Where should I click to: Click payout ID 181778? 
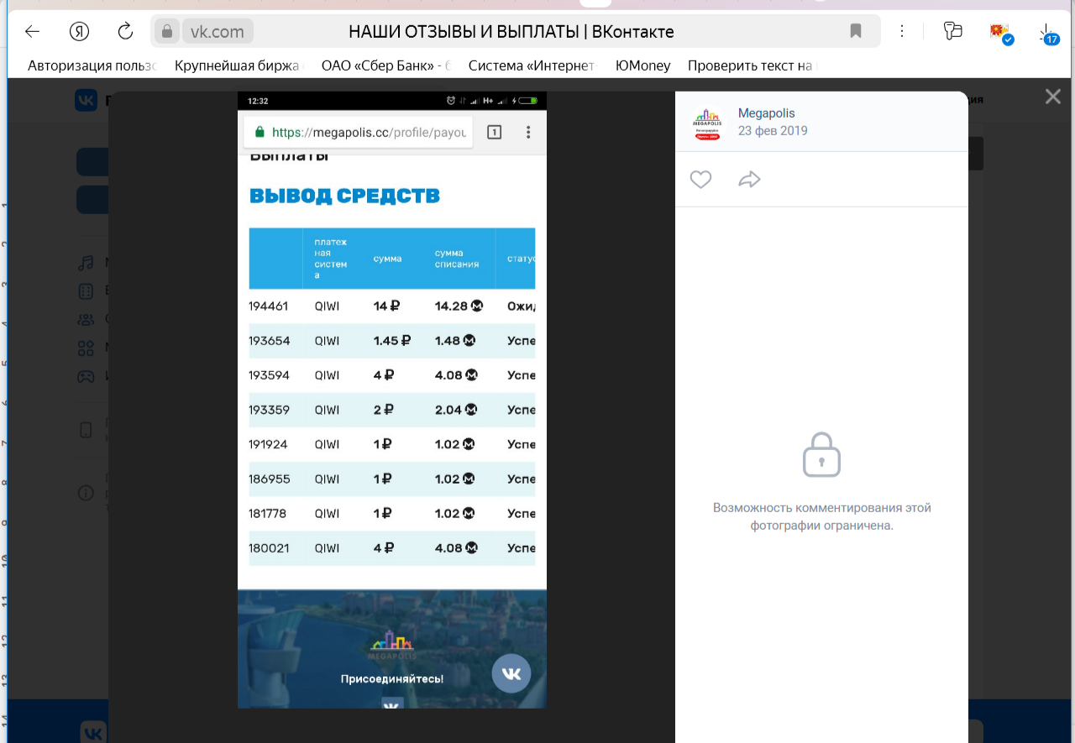(269, 513)
